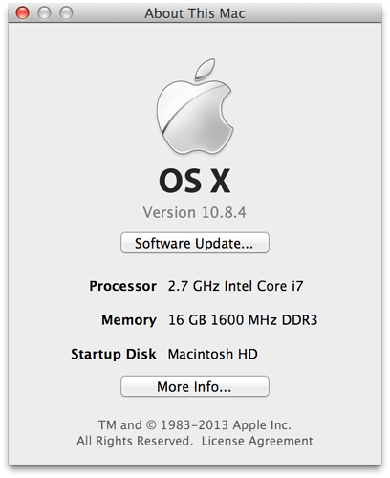Image resolution: width=390 pixels, height=478 pixels.
Task: Select the 2.7 GHz Intel Core i7 text
Action: point(235,286)
